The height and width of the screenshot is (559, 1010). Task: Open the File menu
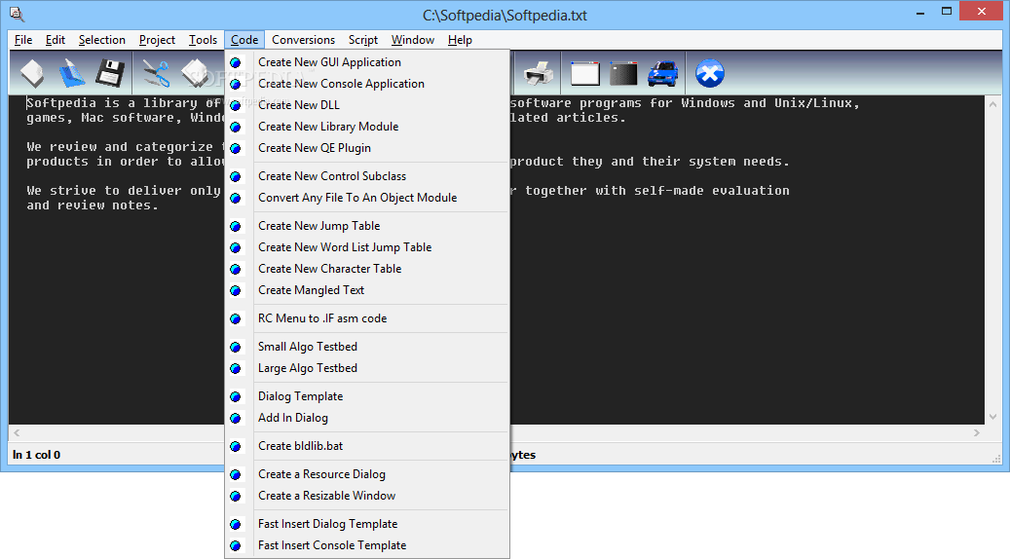click(x=23, y=40)
